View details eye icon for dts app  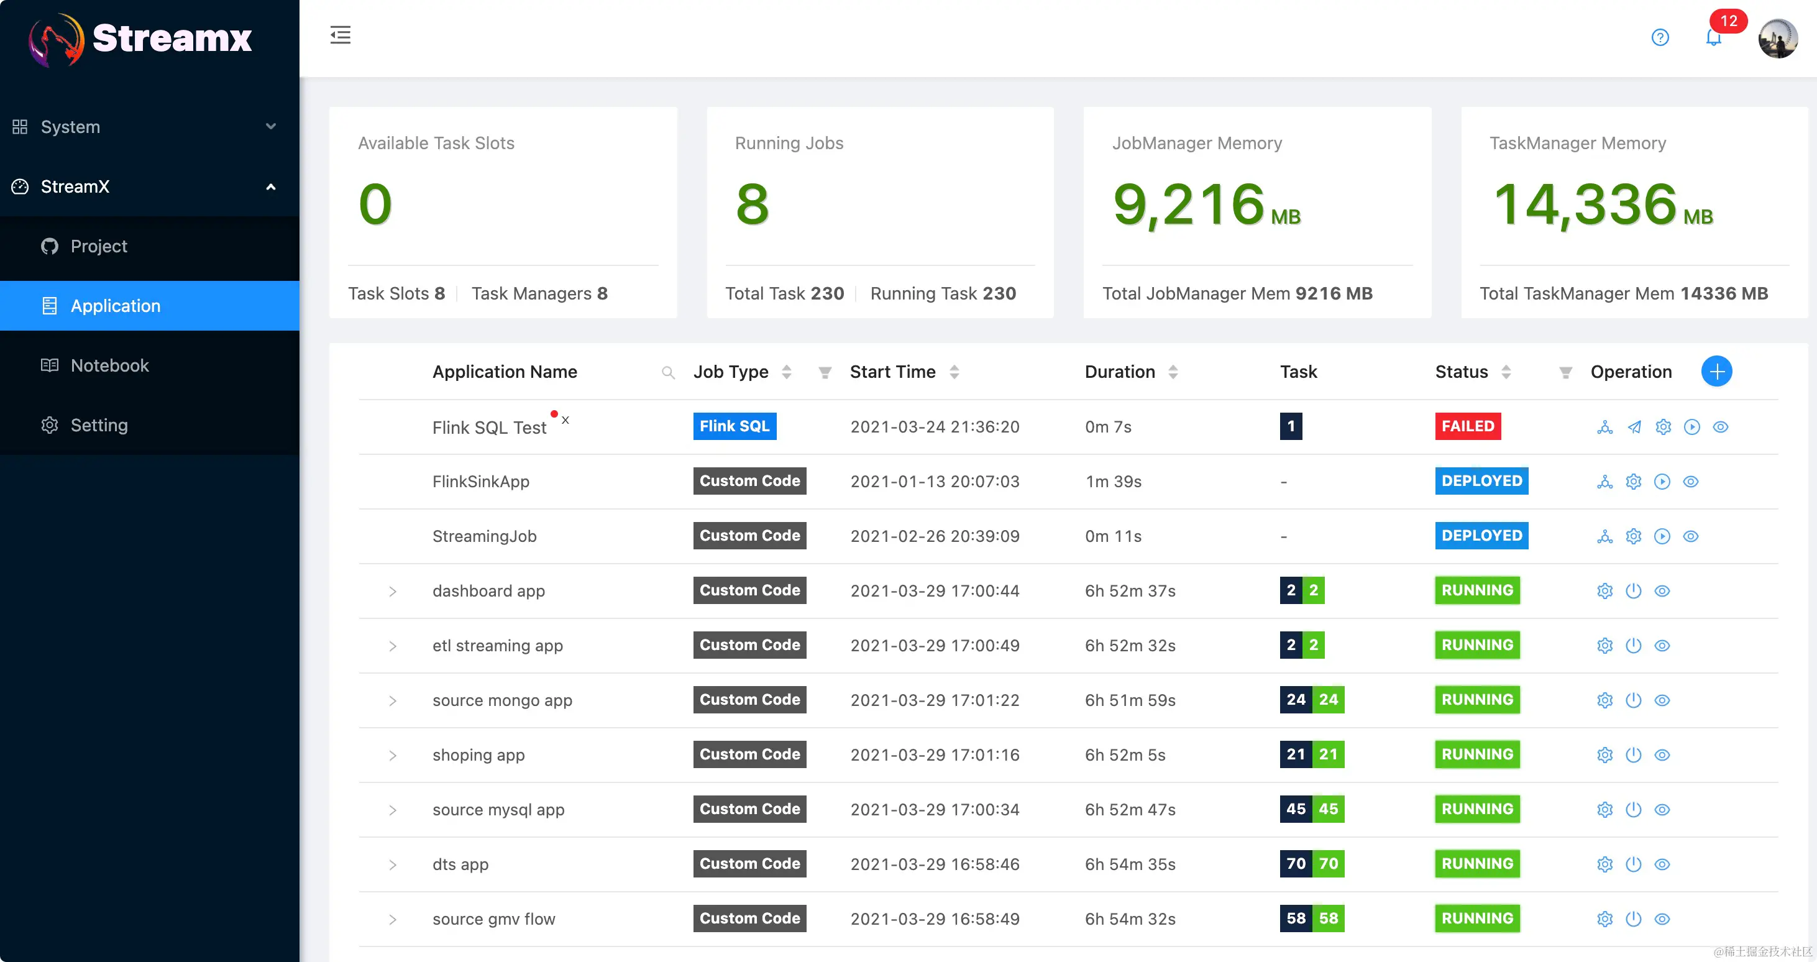coord(1662,864)
